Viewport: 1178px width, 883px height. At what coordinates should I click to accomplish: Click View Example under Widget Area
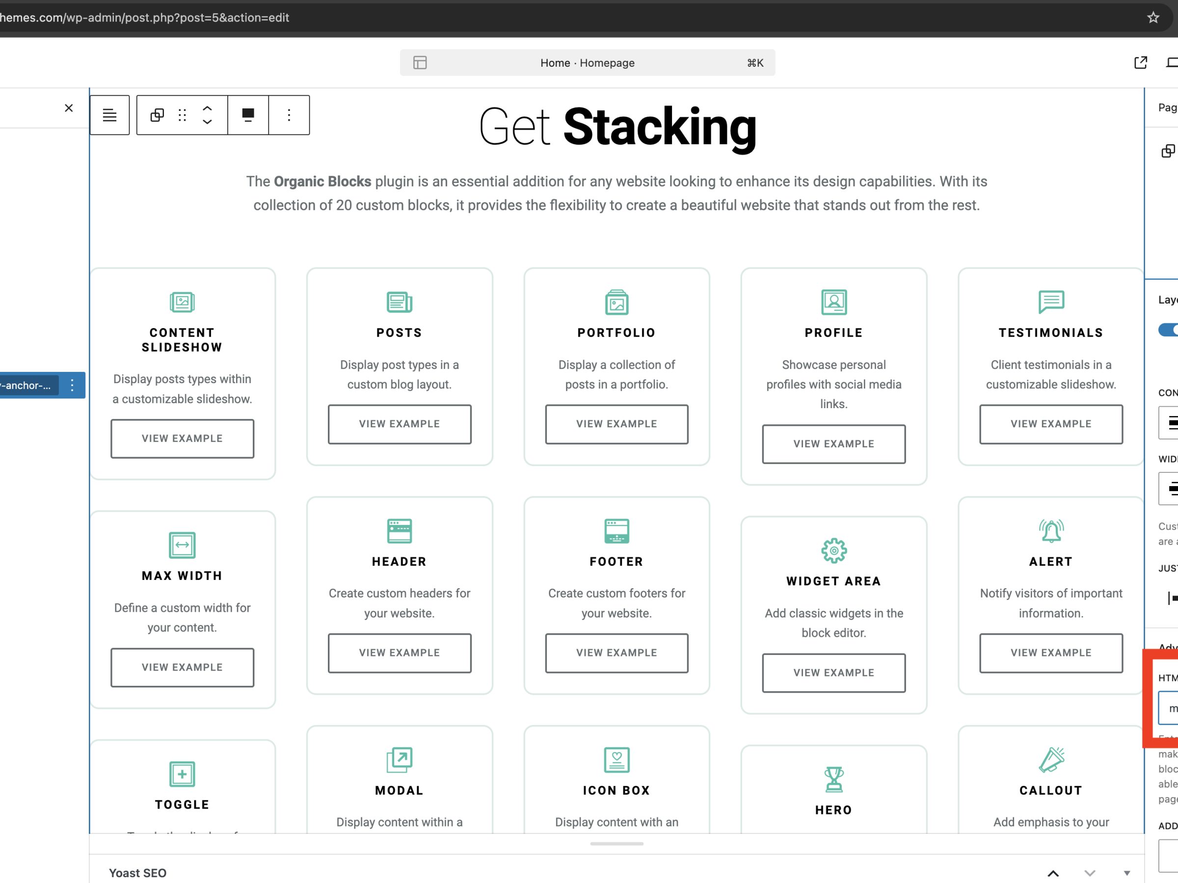[834, 673]
